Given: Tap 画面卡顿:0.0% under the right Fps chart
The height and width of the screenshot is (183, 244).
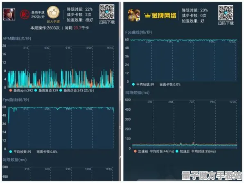Looking at the screenshot, I should (170, 85).
